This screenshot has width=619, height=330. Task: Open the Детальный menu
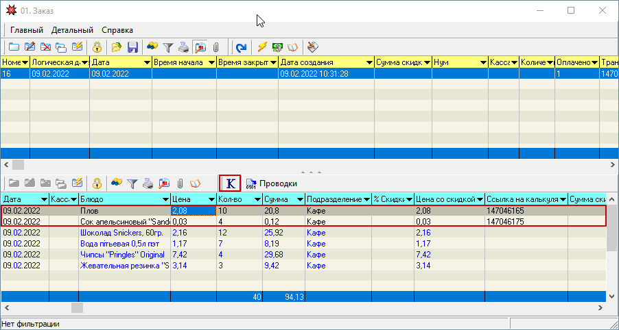72,30
